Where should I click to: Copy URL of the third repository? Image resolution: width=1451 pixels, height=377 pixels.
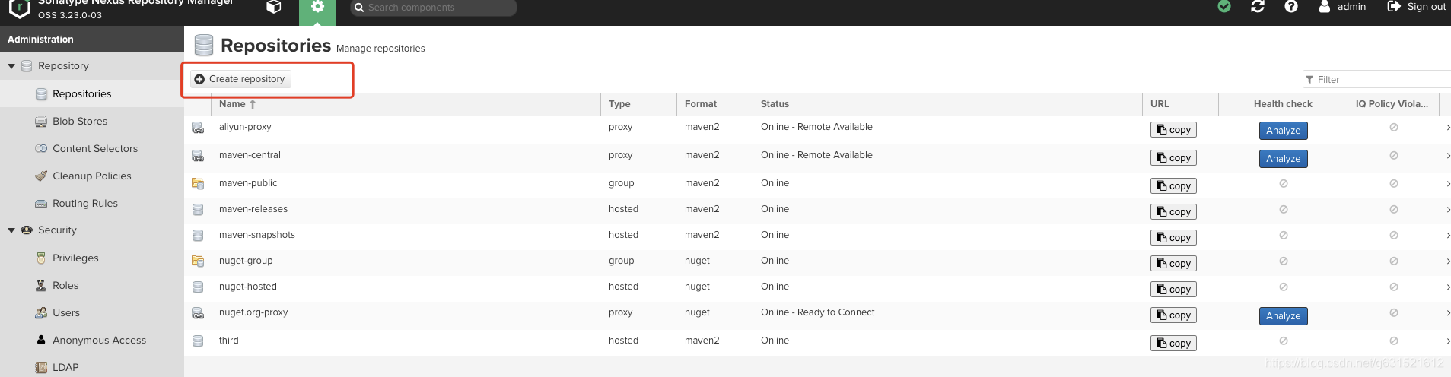1173,344
